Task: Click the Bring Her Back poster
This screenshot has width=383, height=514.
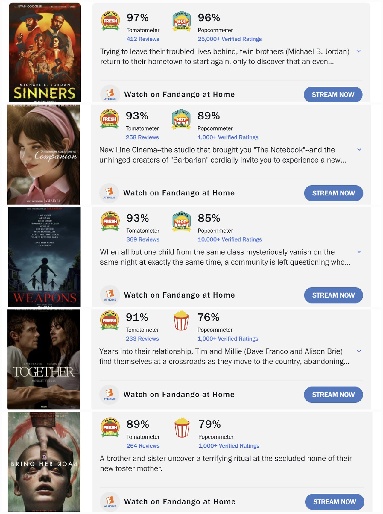Action: pos(44,461)
